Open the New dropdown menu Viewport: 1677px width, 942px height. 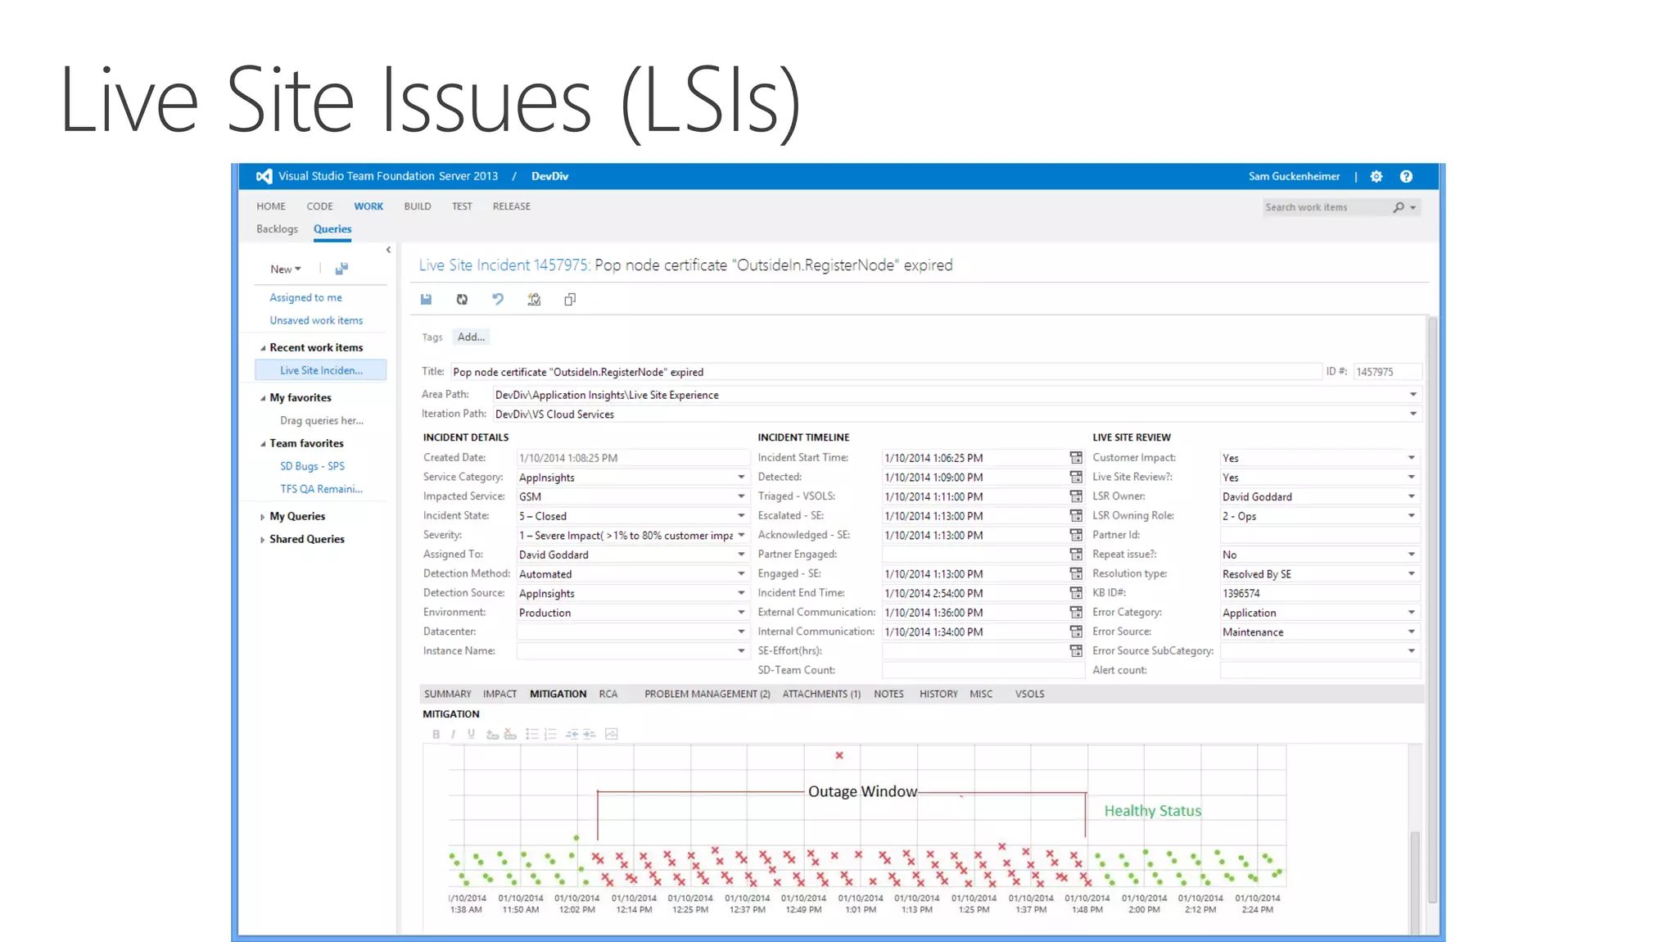[286, 269]
